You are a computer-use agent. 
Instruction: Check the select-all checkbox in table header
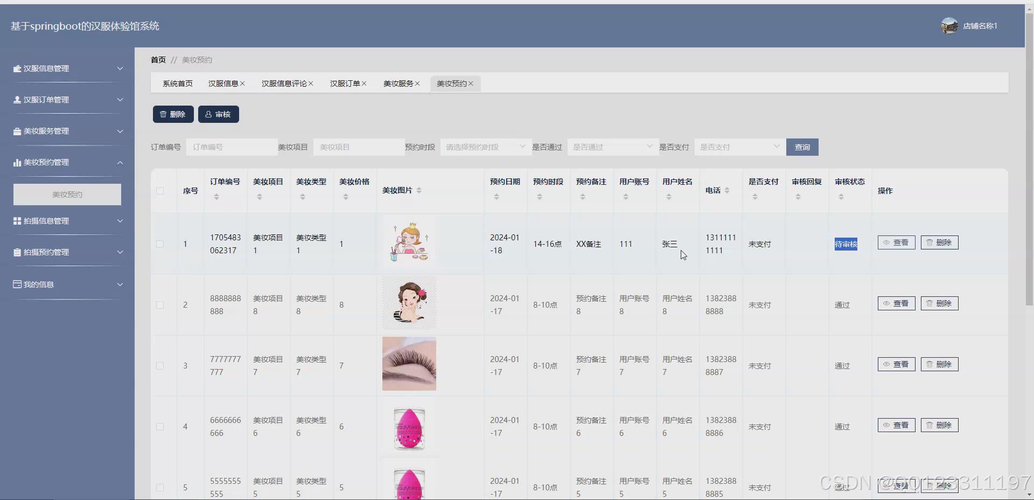coord(160,191)
